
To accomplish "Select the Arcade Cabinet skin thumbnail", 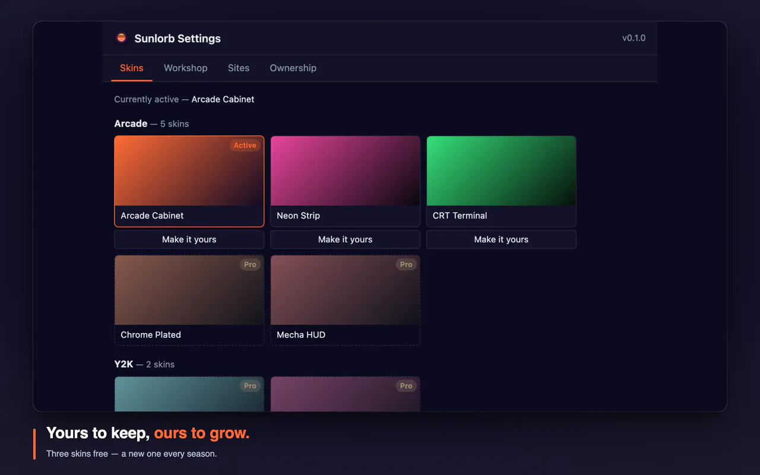I will click(189, 181).
